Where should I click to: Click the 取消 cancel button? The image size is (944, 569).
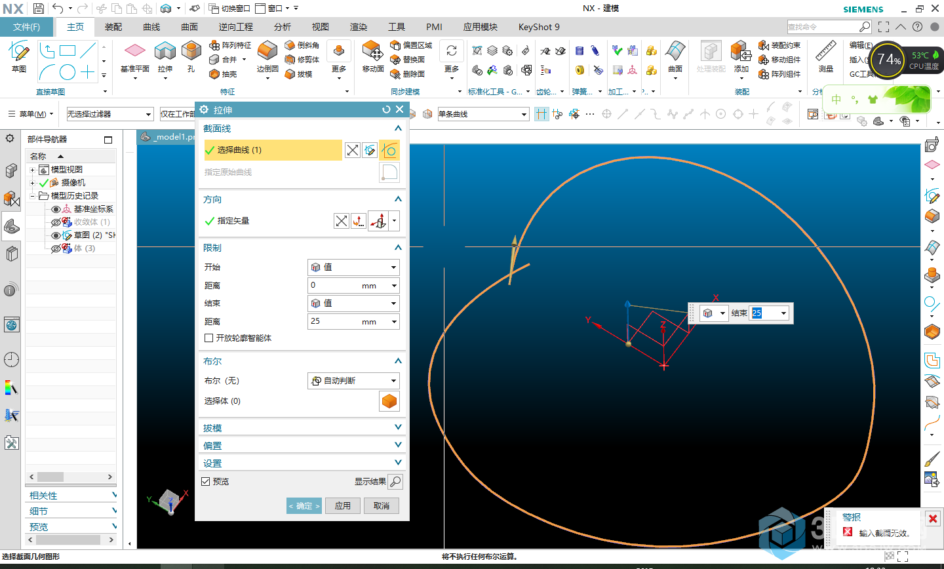[x=382, y=506]
